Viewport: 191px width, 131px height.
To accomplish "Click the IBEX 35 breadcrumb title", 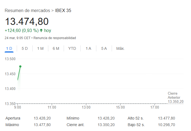I will 63,11.
